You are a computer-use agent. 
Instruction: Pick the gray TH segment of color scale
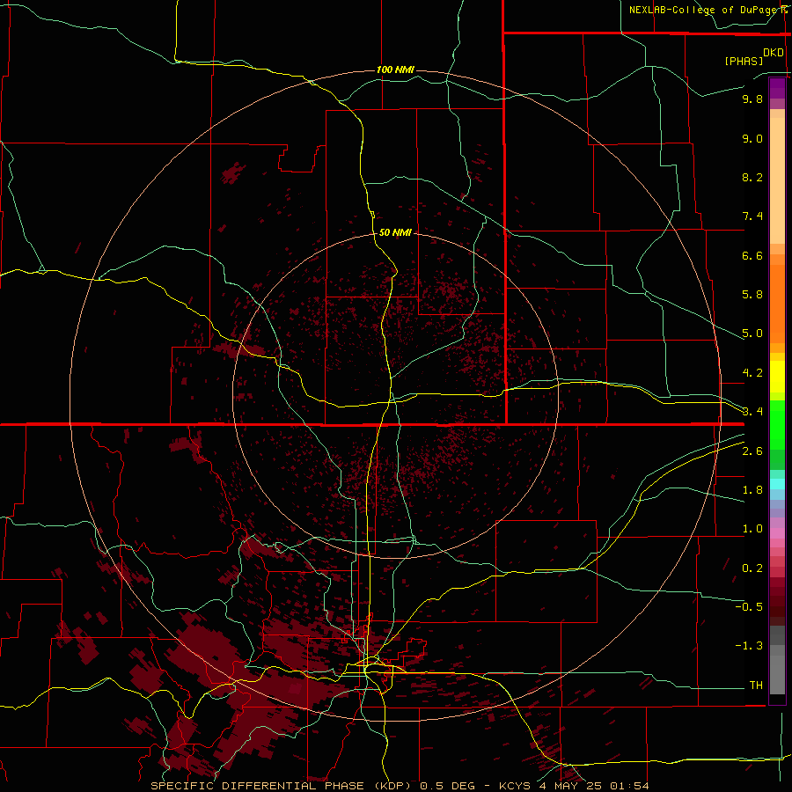click(777, 674)
